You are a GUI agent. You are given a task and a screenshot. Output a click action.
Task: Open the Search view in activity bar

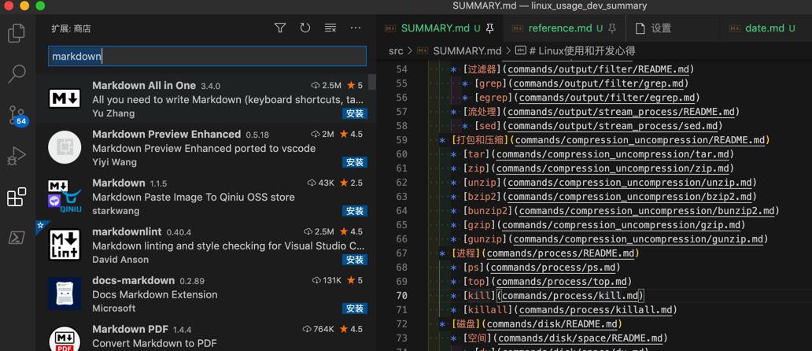click(x=17, y=74)
